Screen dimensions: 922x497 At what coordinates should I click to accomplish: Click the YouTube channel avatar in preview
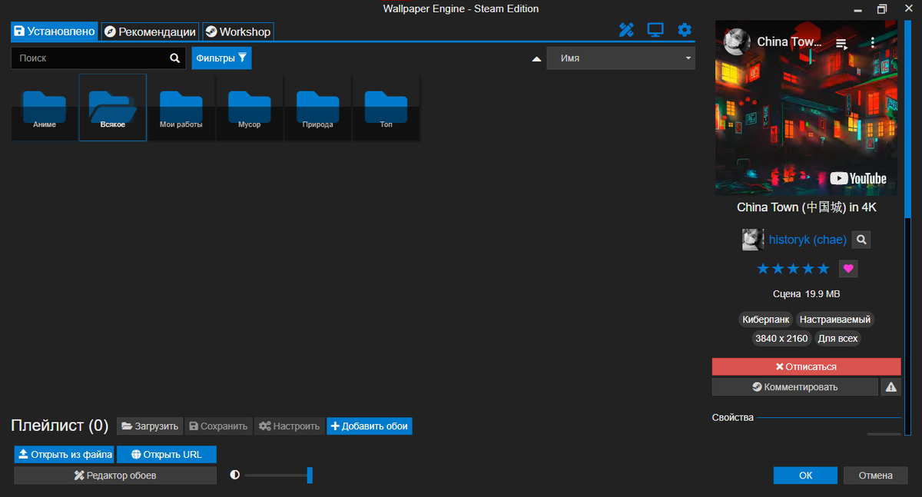point(738,41)
